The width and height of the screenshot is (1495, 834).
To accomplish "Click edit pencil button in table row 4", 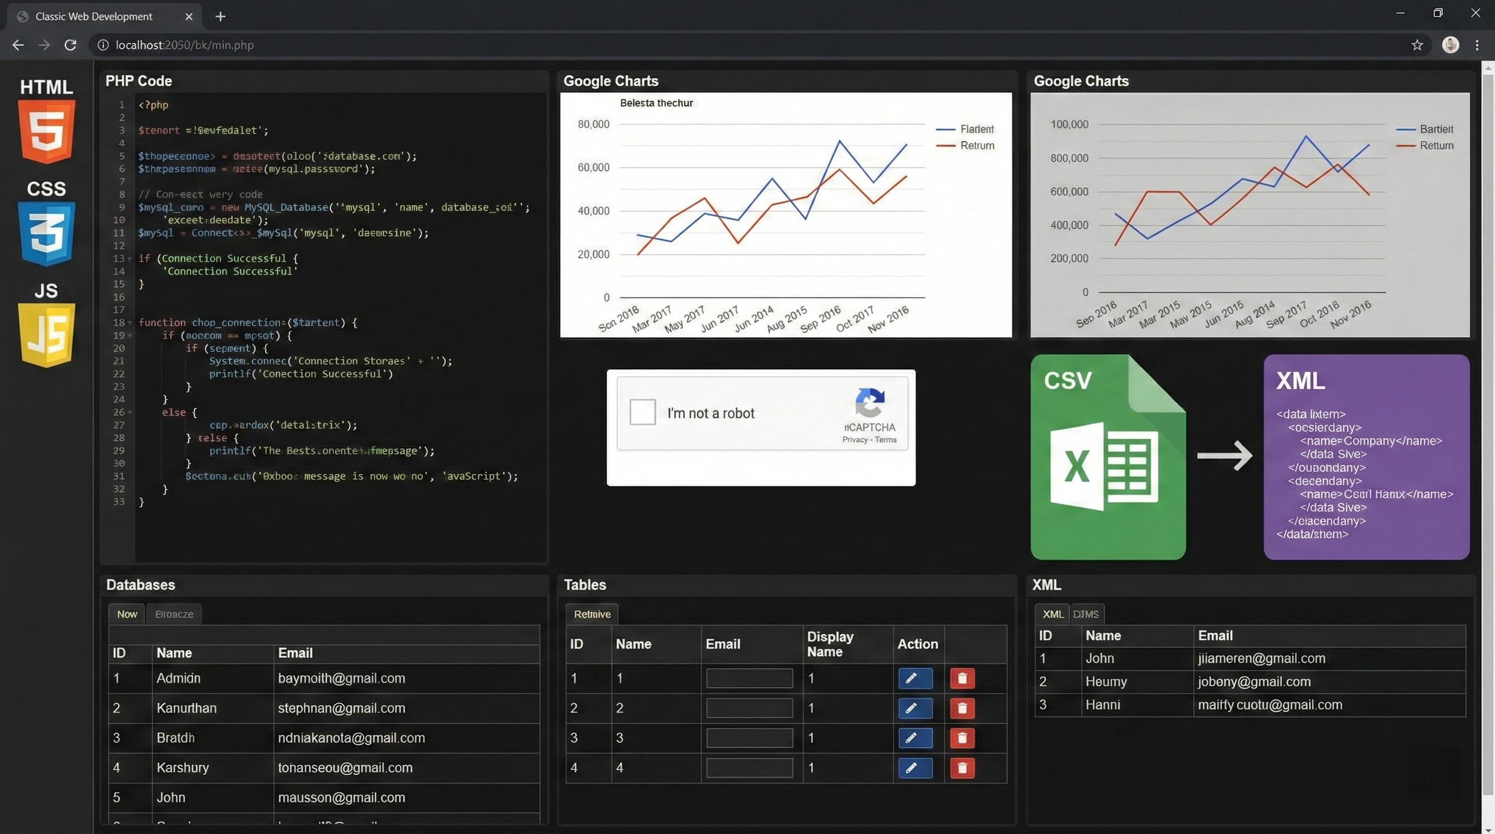I will [x=915, y=768].
